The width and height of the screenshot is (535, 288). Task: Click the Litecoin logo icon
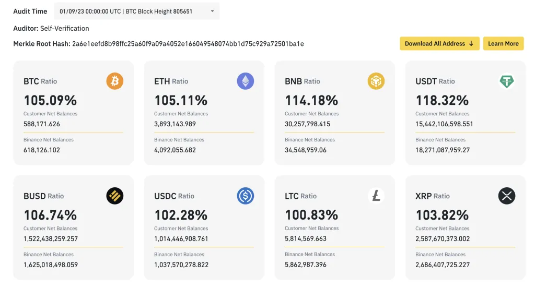(x=376, y=196)
